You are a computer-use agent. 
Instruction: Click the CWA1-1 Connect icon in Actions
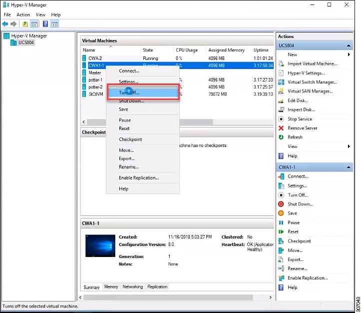pos(281,176)
